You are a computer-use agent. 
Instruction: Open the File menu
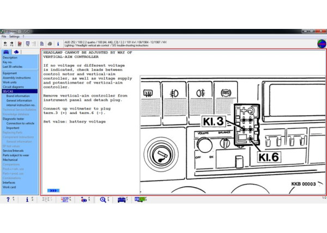4,37
